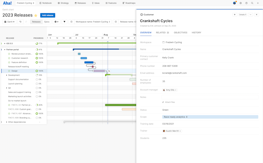Screen dimensions: 263x163
Task: Click the plus add icon in header
Action: click(x=258, y=3)
